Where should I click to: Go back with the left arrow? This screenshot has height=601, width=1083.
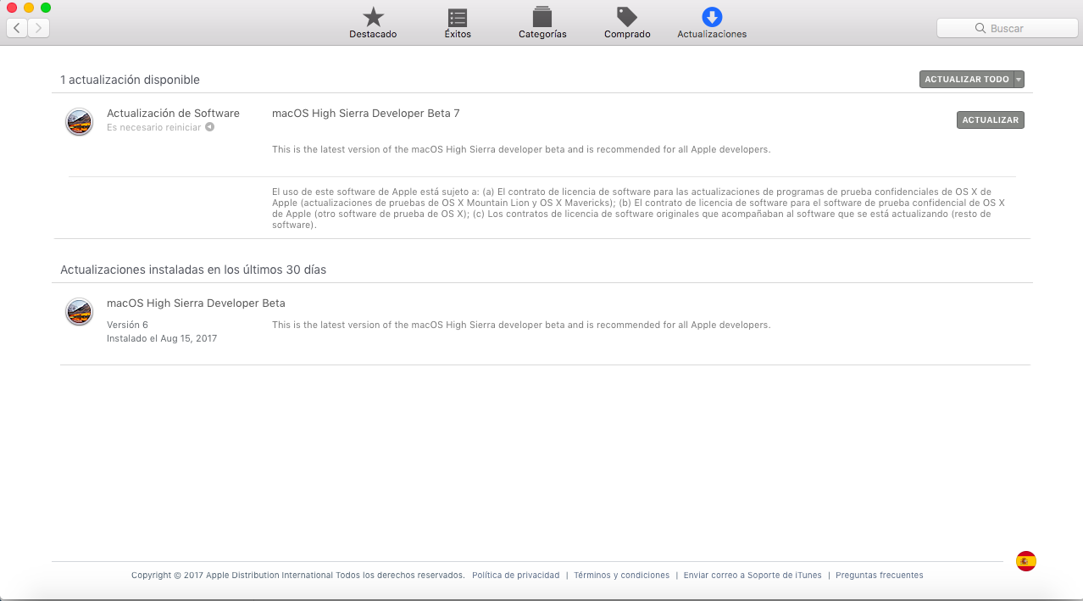(x=17, y=28)
